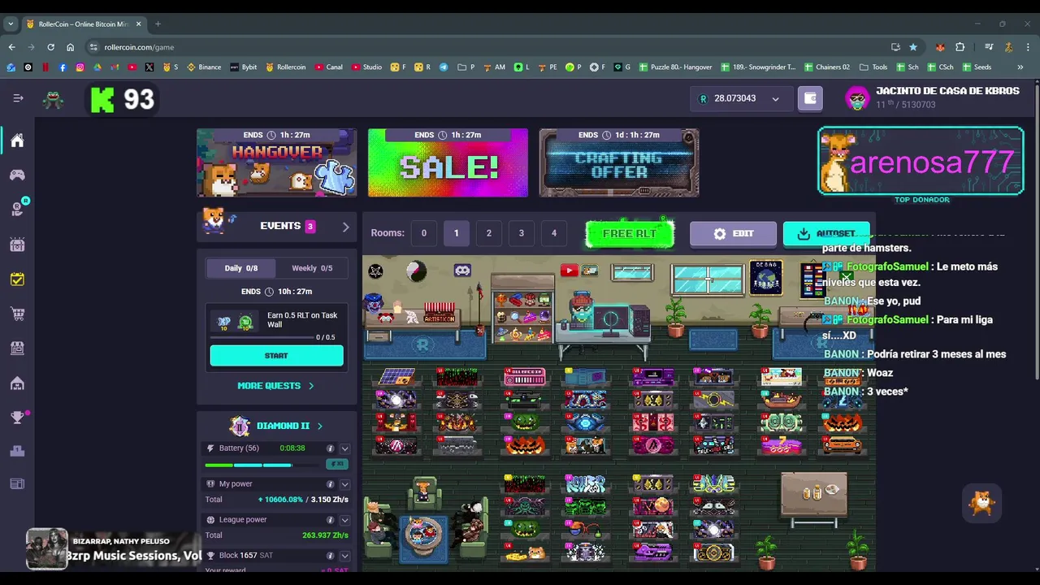
Task: Select room 2
Action: (x=488, y=233)
